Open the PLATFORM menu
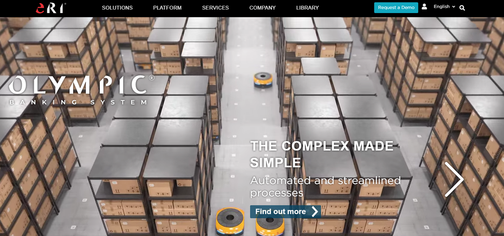Image resolution: width=504 pixels, height=236 pixels. point(167,8)
